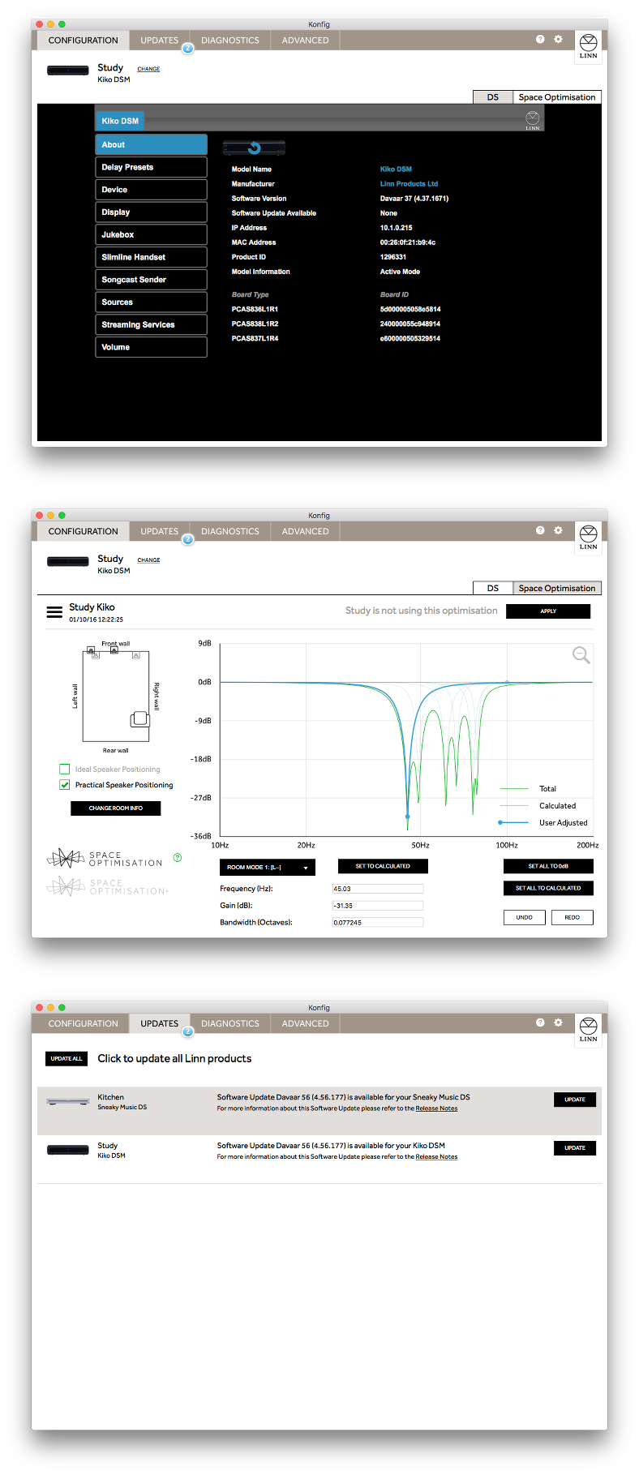Click UPDATE ALL button
The width and height of the screenshot is (639, 1475).
[66, 1058]
